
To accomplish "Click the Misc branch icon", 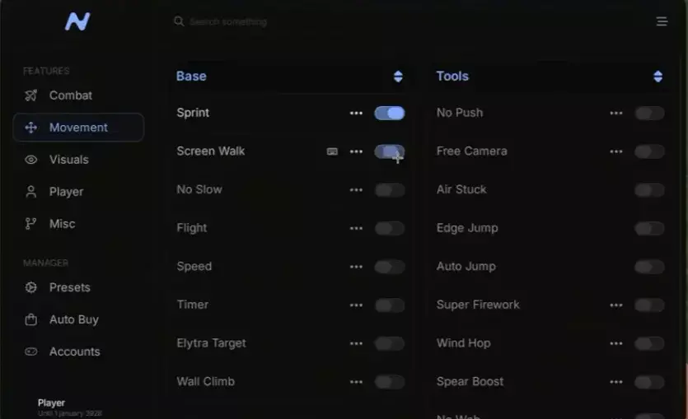I will click(30, 224).
